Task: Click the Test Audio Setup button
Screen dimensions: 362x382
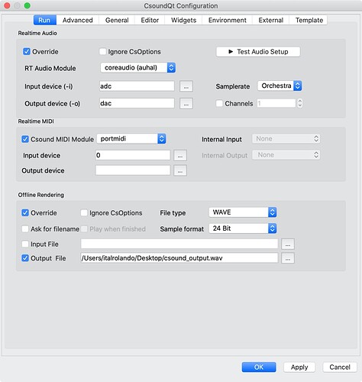Action: coord(258,52)
